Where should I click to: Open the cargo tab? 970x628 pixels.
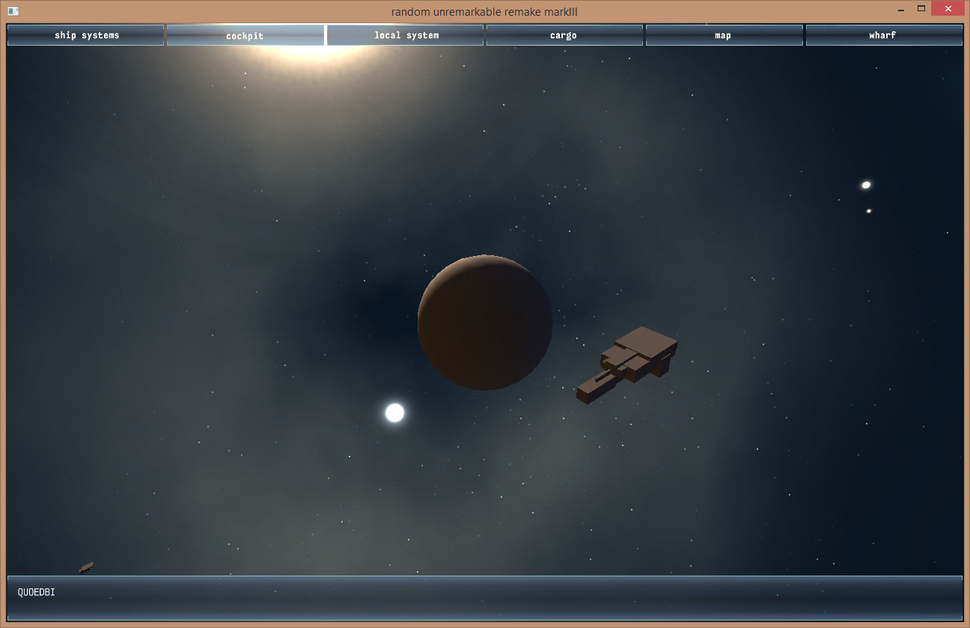pos(564,35)
